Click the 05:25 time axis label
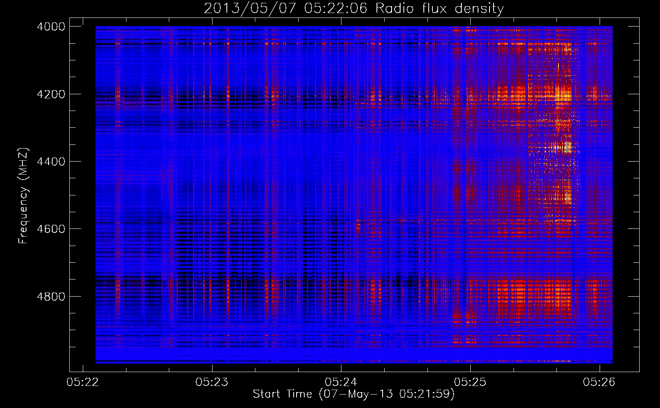Viewport: 660px width, 408px height. pos(470,382)
